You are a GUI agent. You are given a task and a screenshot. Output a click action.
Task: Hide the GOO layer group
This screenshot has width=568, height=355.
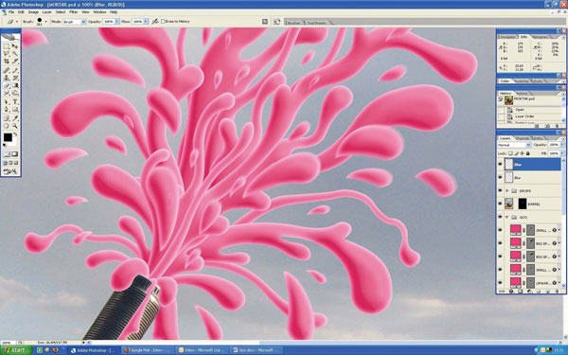click(x=500, y=217)
